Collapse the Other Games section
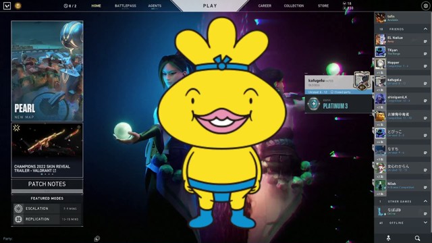Image resolution: width=432 pixels, height=243 pixels. [x=425, y=201]
